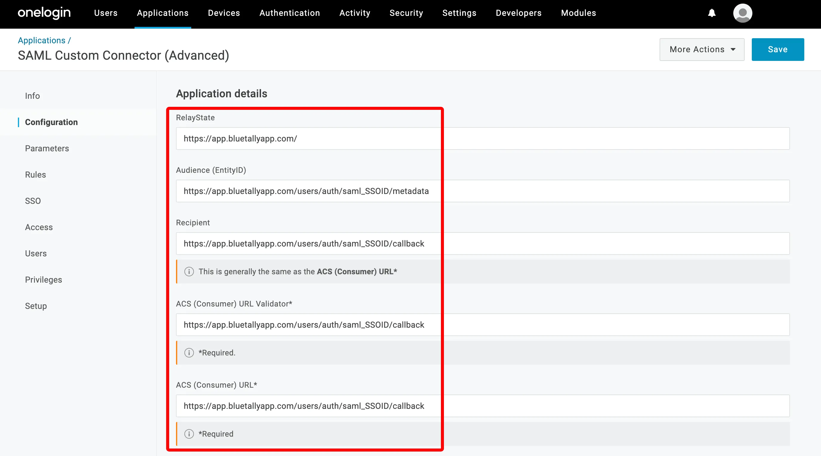
Task: Click info icon beside ACS Consumer URL note
Action: click(x=189, y=271)
